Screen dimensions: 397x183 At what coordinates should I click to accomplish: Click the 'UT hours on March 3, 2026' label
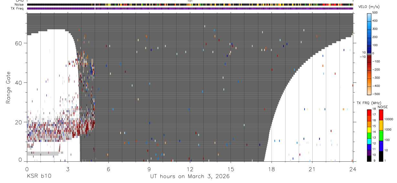tap(189, 177)
